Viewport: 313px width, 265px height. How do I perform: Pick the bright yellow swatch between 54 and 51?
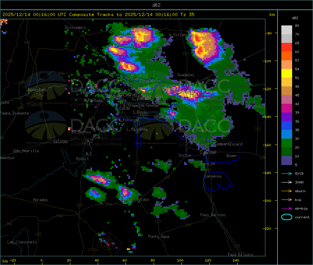(287, 73)
